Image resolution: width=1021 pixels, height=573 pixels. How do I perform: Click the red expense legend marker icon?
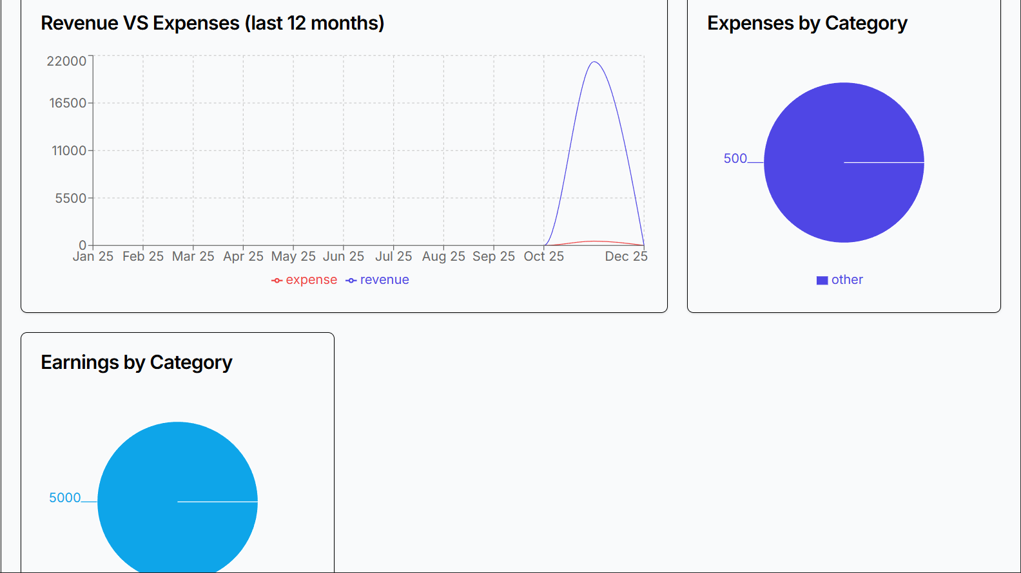[x=277, y=281]
